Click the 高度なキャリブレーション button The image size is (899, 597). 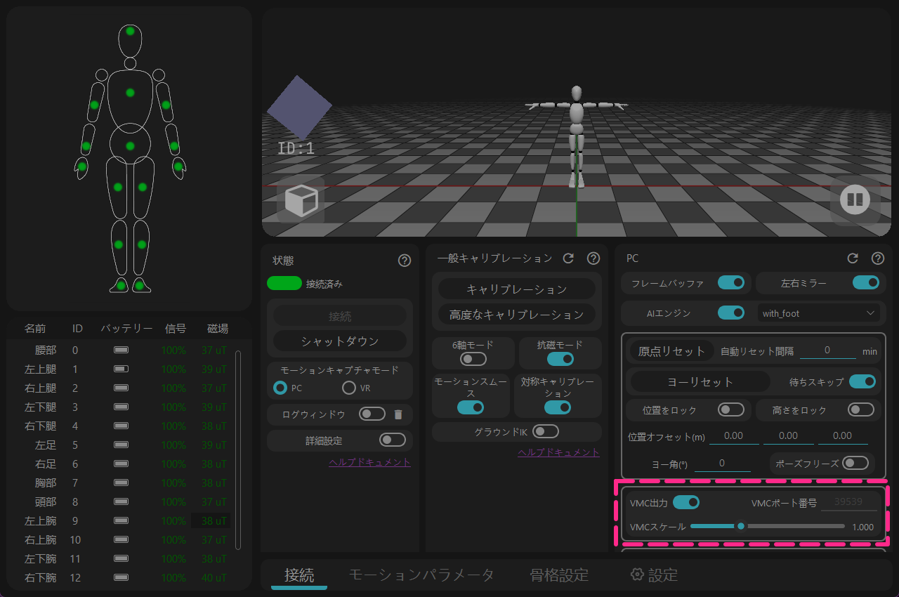pyautogui.click(x=517, y=315)
